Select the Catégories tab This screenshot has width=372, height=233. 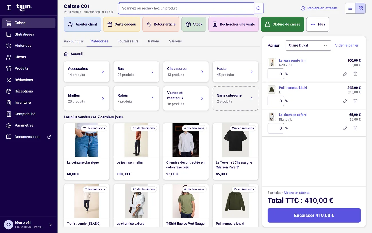pos(99,41)
